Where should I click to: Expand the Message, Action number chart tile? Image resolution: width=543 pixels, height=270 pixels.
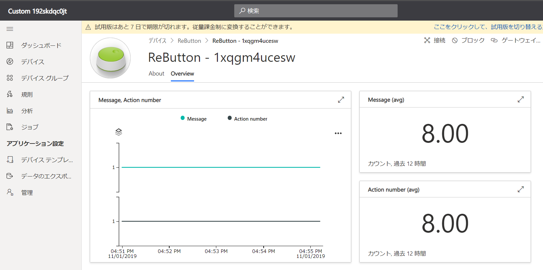pos(341,100)
